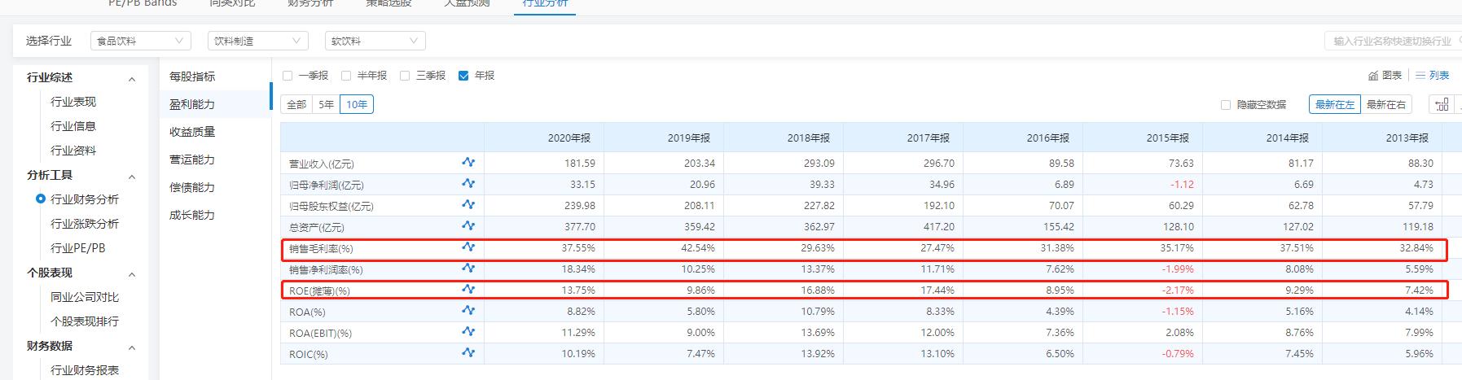Open trend chart icon for ROA(%) row

[x=468, y=310]
